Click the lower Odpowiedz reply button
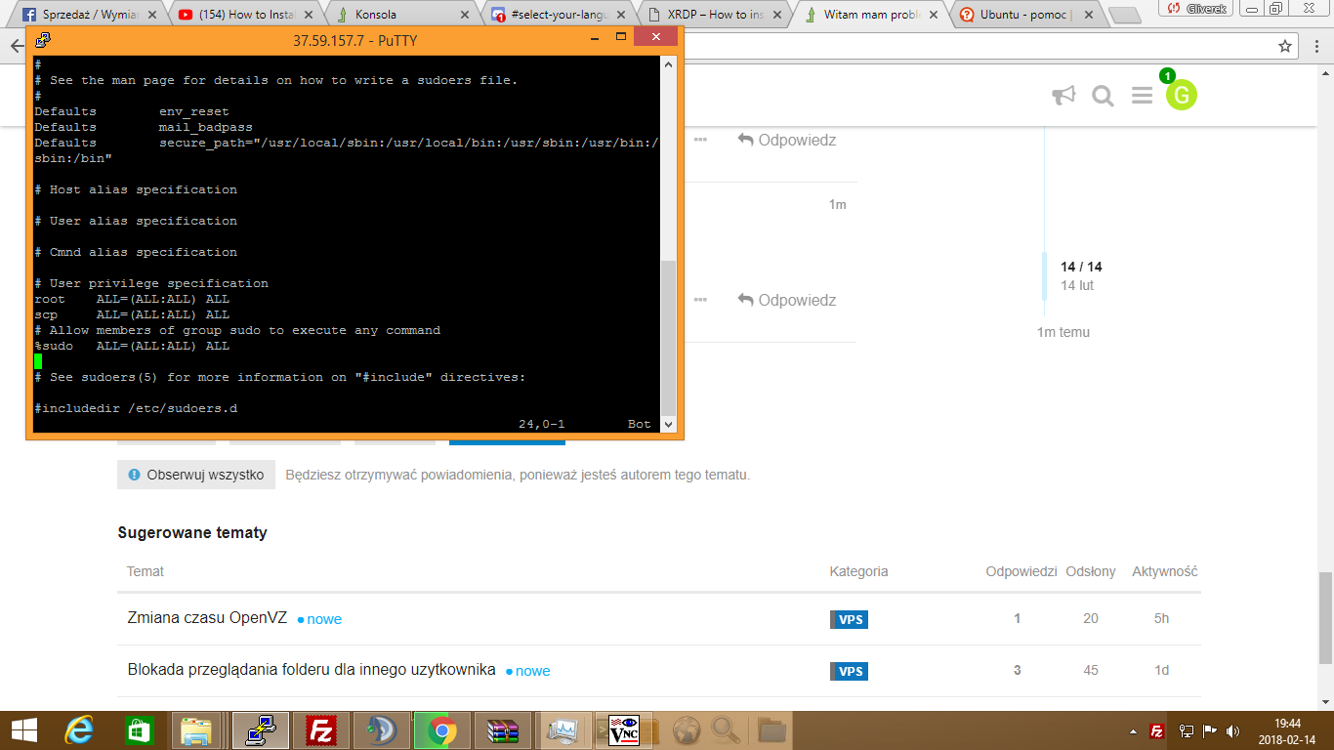Screen dimensions: 1334x750 (787, 300)
